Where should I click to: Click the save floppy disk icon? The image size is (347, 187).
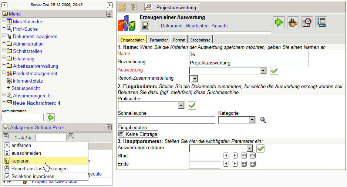point(145,26)
